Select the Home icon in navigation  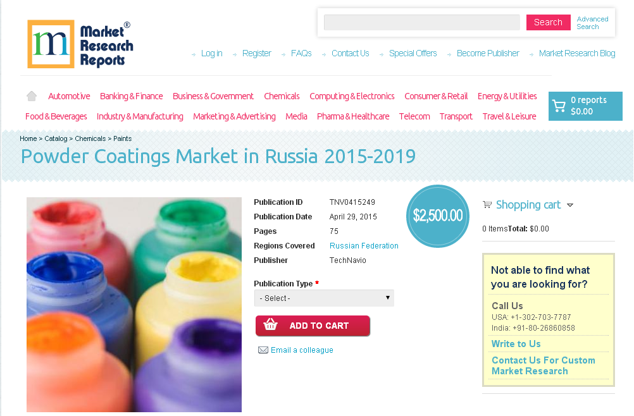[x=31, y=95]
